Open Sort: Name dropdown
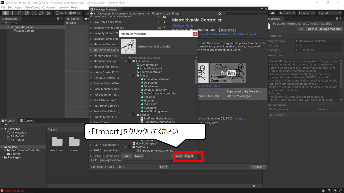 point(140,13)
